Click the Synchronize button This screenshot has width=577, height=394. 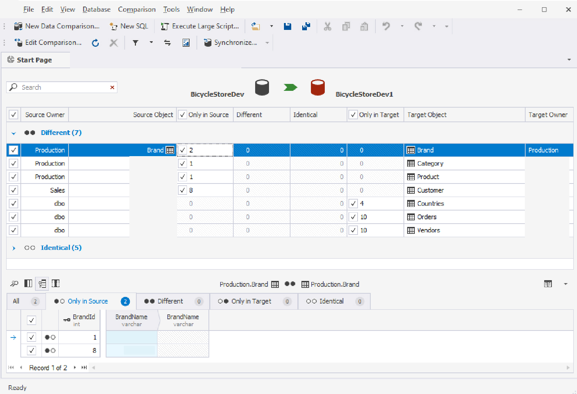pyautogui.click(x=231, y=43)
